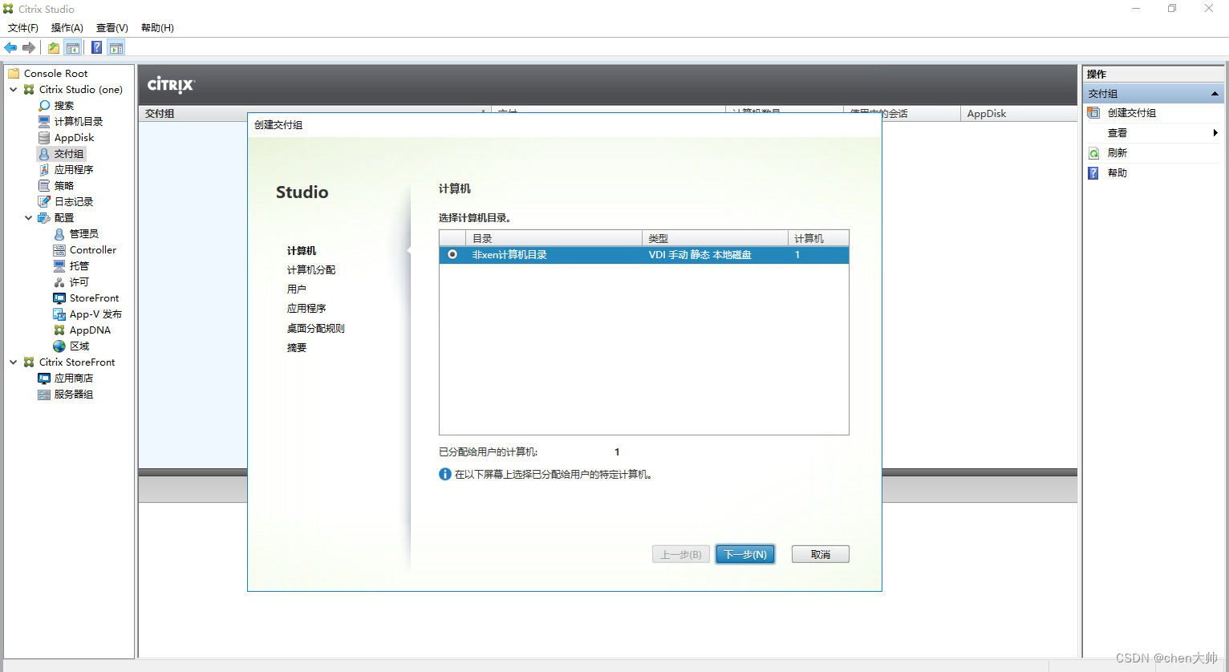Image resolution: width=1229 pixels, height=672 pixels.
Task: Go to wizard step 摘要
Action: pyautogui.click(x=297, y=347)
